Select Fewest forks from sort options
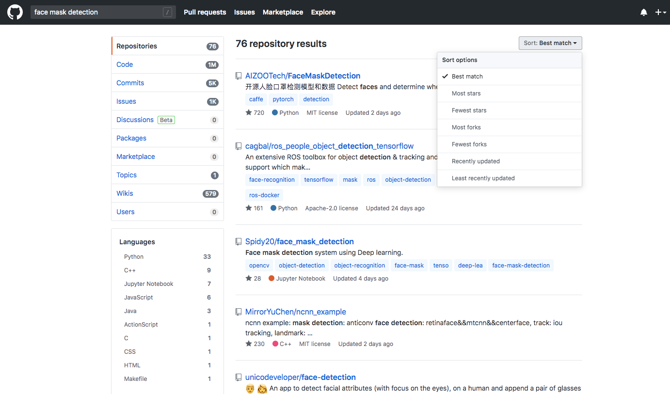This screenshot has width=670, height=394. [469, 144]
